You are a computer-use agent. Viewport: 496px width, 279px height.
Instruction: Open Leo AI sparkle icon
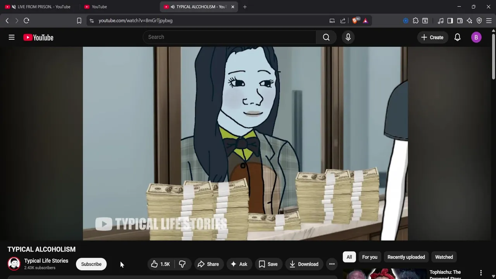tap(470, 21)
